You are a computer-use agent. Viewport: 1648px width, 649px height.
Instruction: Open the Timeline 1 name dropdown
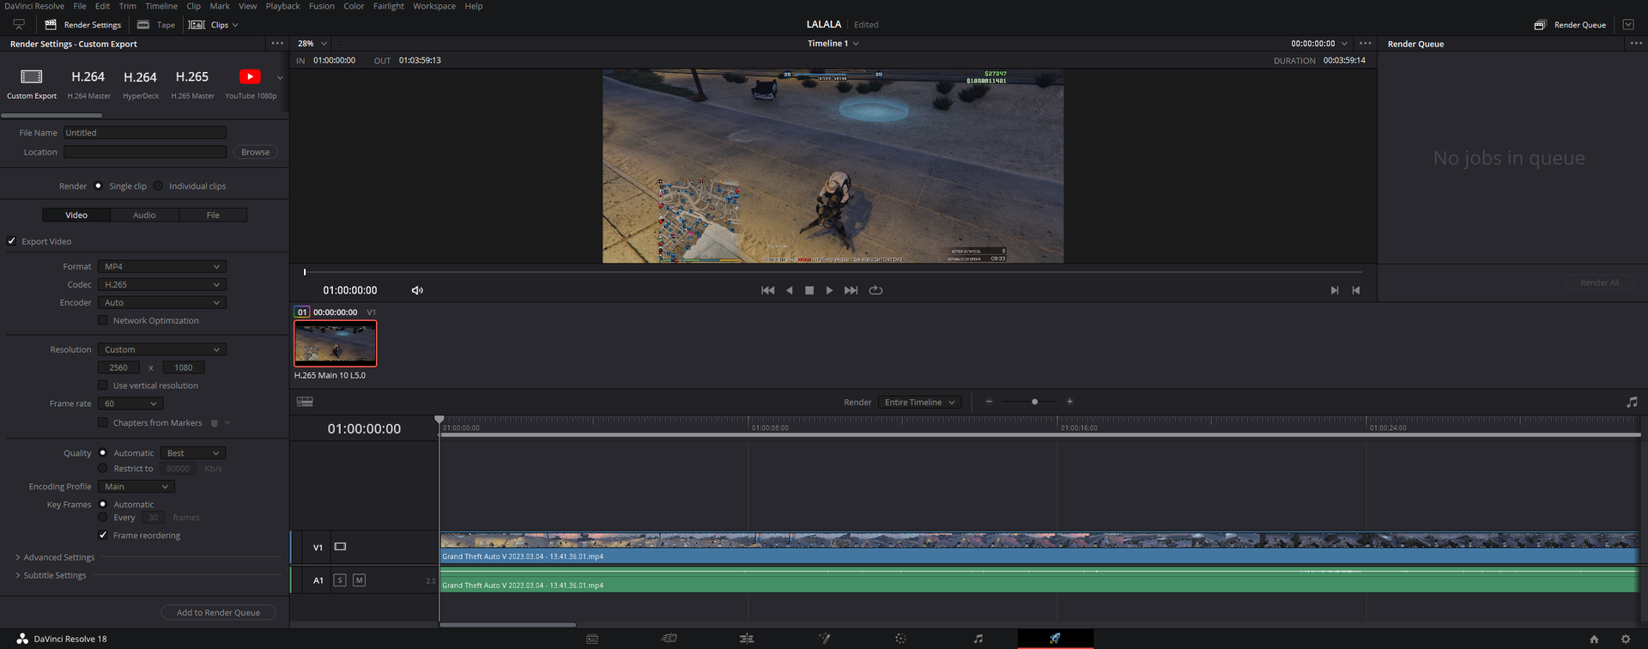(x=833, y=43)
